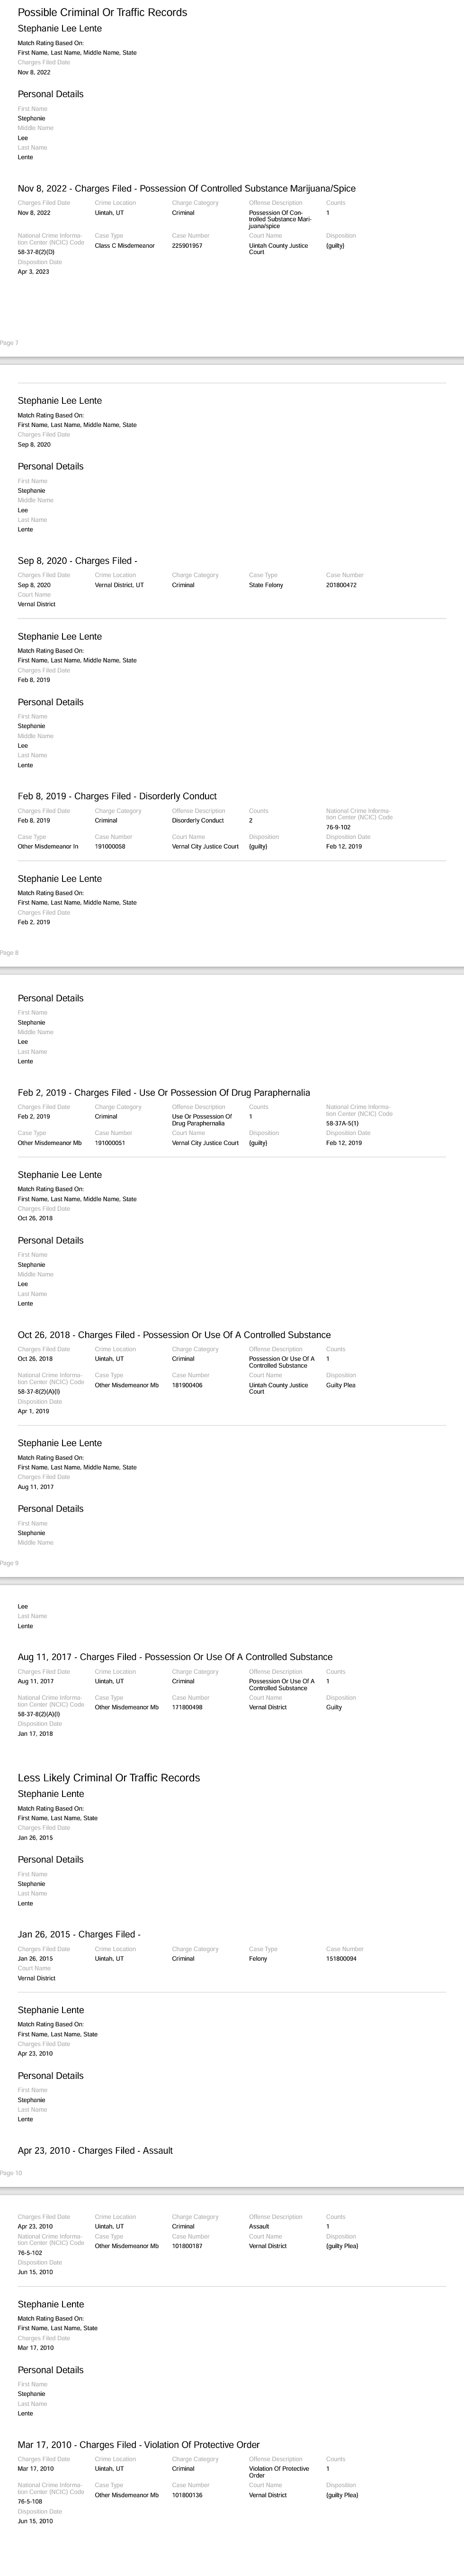Image resolution: width=464 pixels, height=2576 pixels.
Task: Click case number 181900406
Action: tap(187, 1385)
